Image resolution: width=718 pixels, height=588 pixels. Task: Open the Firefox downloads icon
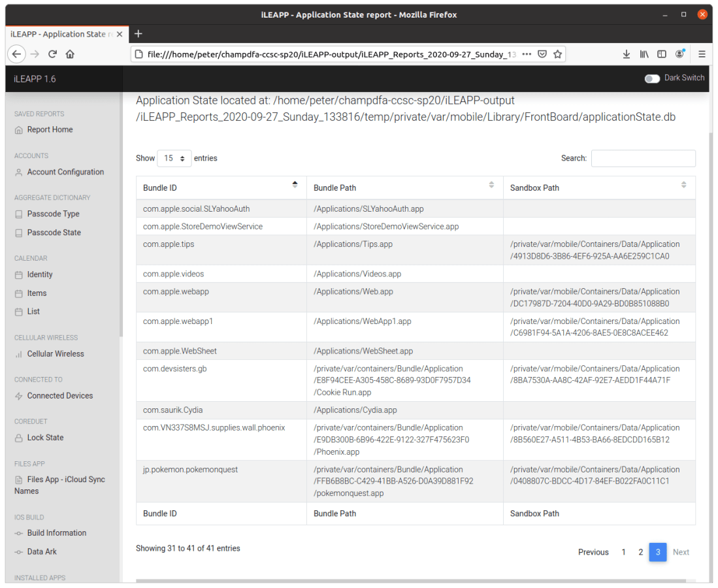point(626,54)
